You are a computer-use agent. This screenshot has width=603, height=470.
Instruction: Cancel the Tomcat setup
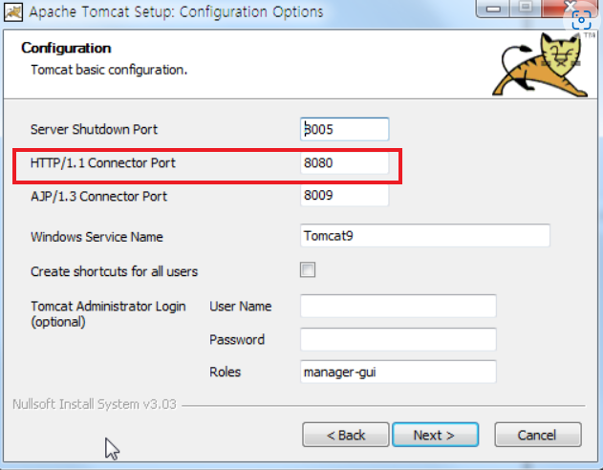538,435
